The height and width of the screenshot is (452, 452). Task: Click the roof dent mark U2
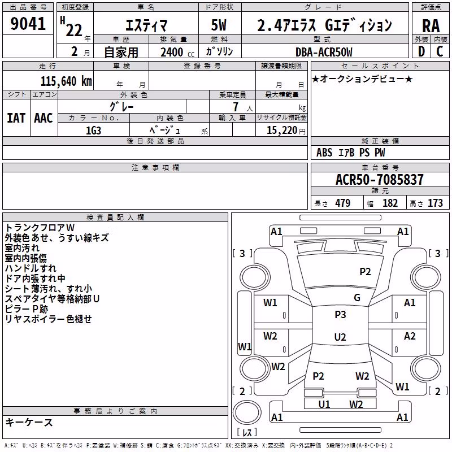[x=340, y=337]
